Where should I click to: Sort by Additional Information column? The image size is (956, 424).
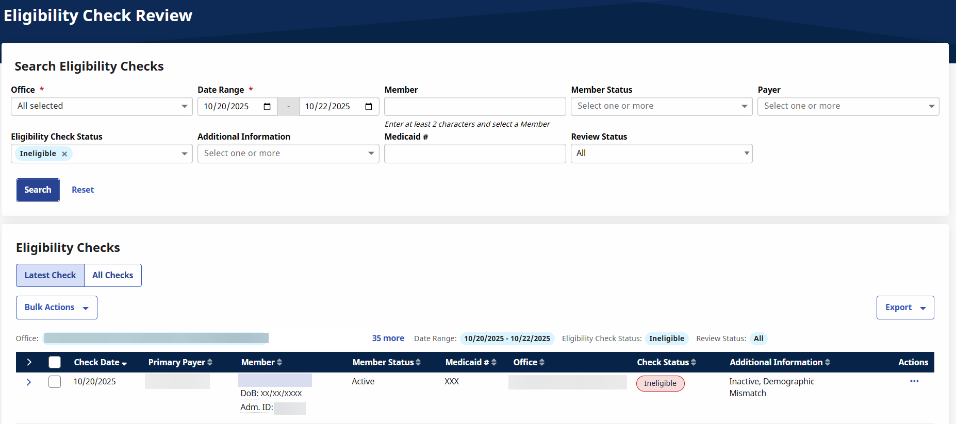point(779,363)
